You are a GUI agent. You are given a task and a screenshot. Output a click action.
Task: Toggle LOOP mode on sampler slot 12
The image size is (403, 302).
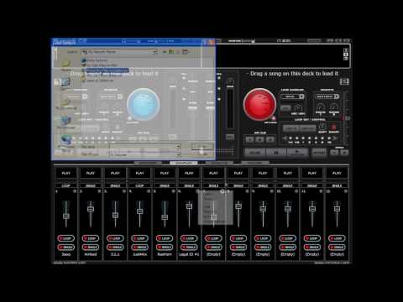pyautogui.click(x=337, y=238)
